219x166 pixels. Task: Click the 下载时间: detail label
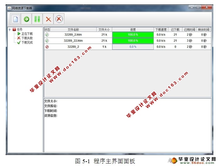[51, 111]
